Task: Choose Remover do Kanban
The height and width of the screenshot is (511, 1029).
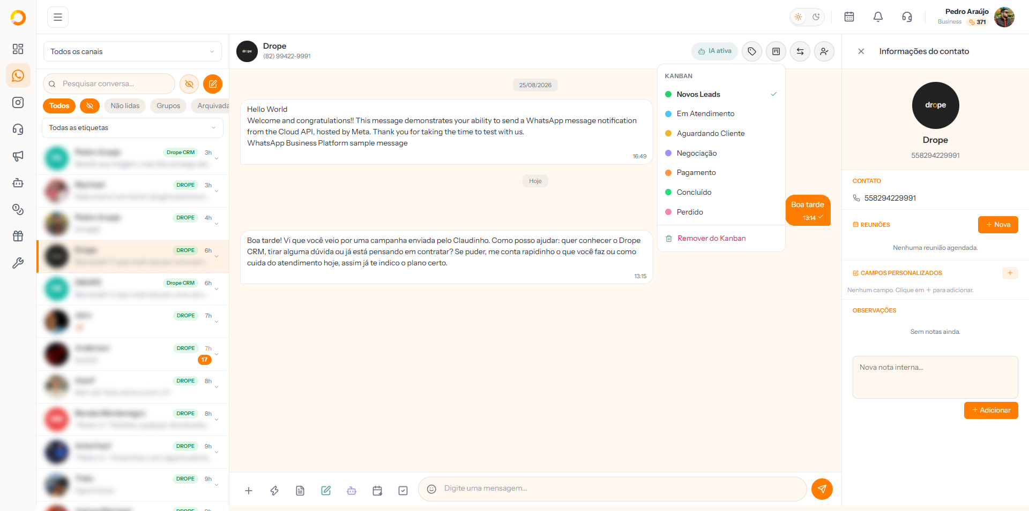Action: [721, 239]
